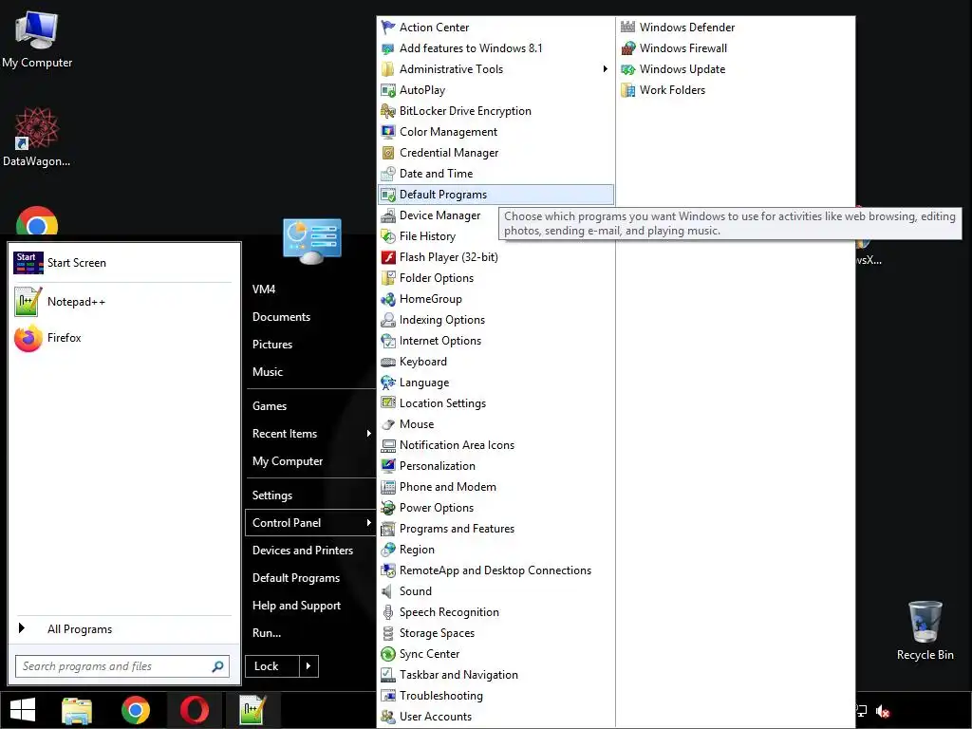
Task: Open Settings from the start menu
Action: coord(272,495)
